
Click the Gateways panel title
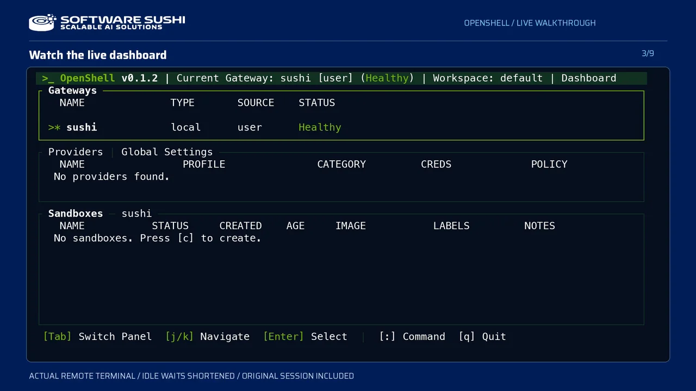click(72, 91)
